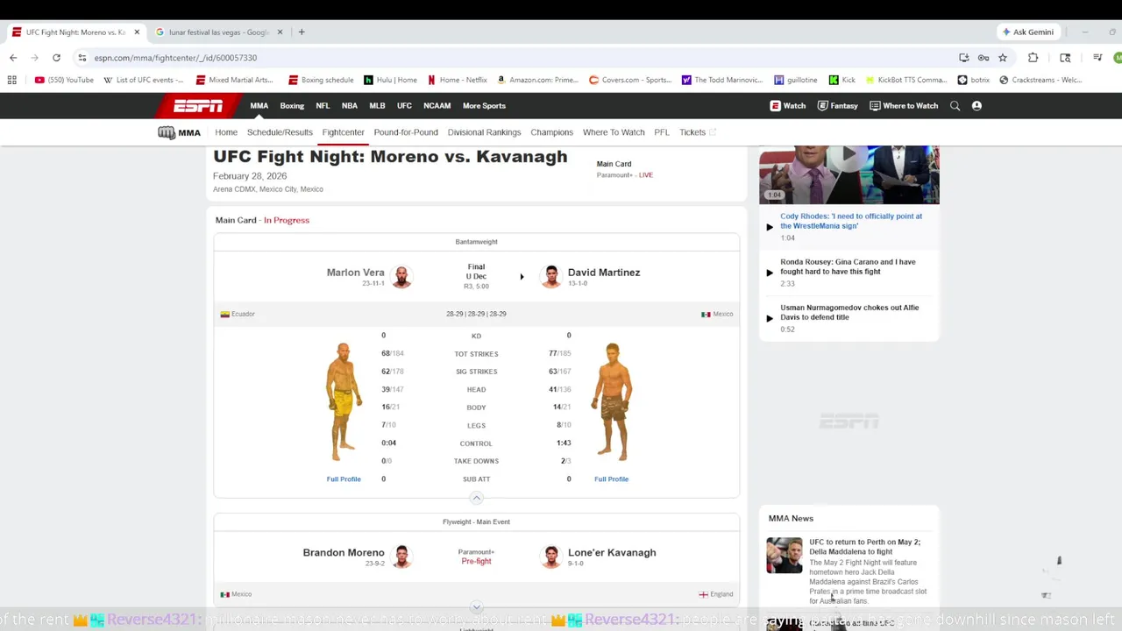Go to the MMA Home tab

(226, 132)
